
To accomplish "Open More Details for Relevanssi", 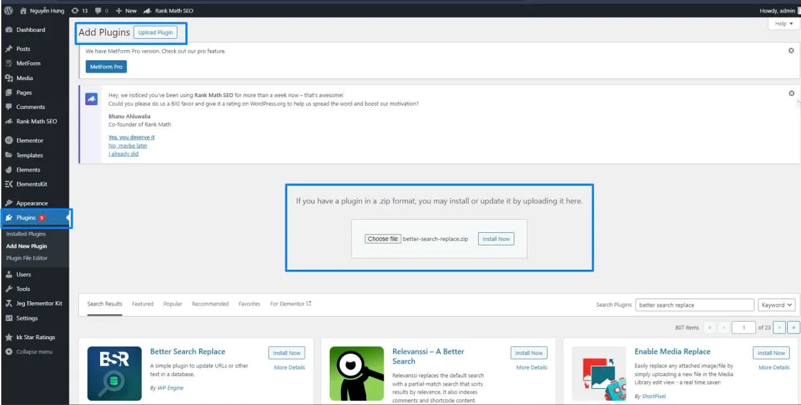I will [532, 367].
